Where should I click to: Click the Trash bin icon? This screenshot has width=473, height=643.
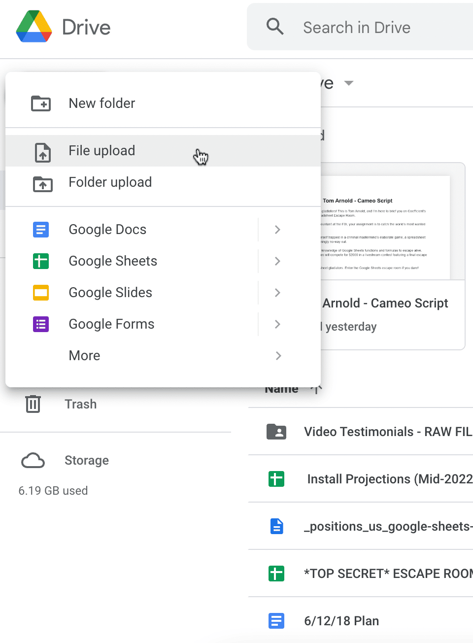click(33, 404)
